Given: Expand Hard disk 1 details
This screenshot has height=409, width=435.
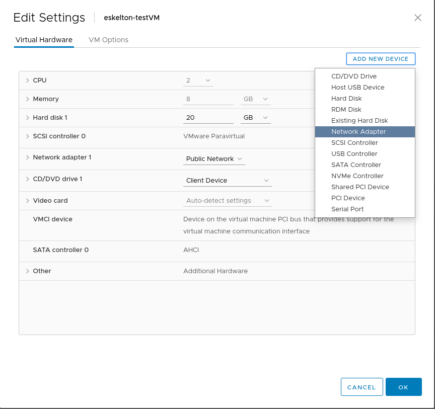Looking at the screenshot, I should pos(28,118).
